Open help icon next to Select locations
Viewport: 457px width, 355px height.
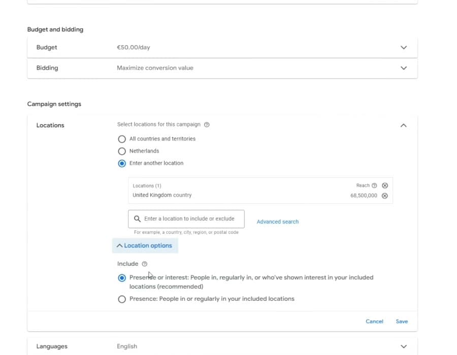[207, 125]
